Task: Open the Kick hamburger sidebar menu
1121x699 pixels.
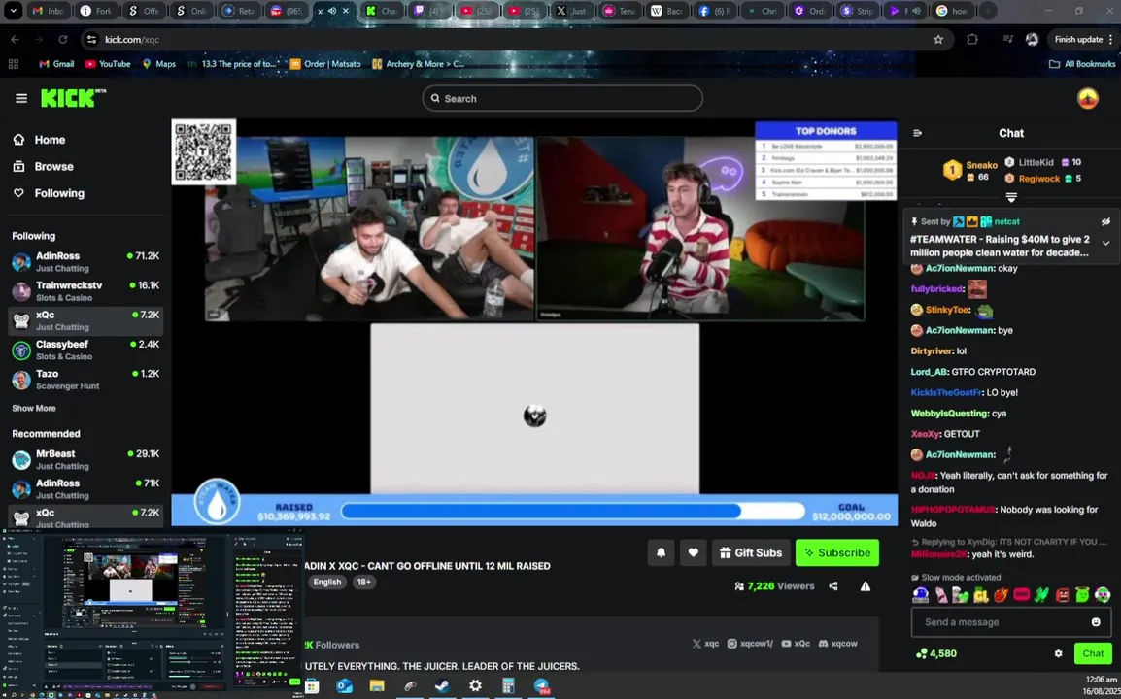Action: pos(21,99)
